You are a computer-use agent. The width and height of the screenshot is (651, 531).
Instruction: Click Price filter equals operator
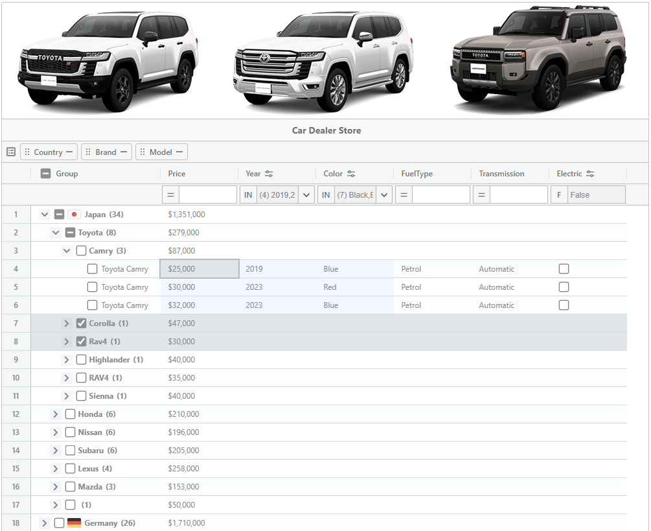point(170,195)
